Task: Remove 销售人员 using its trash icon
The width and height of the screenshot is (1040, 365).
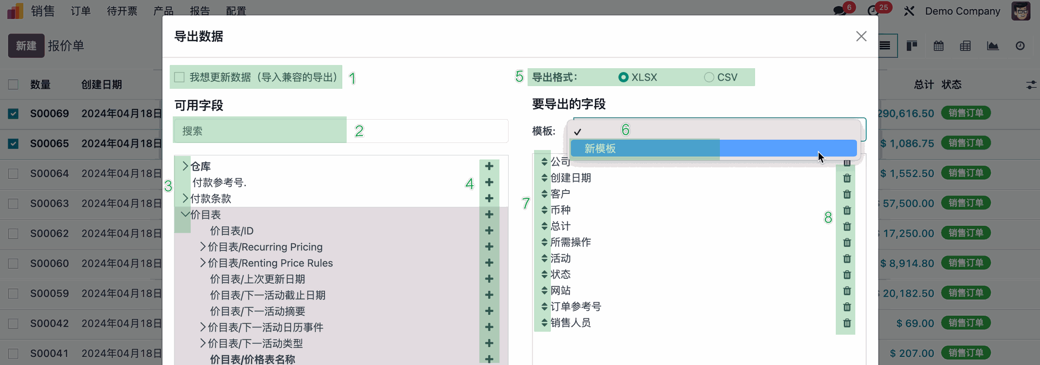Action: [847, 323]
